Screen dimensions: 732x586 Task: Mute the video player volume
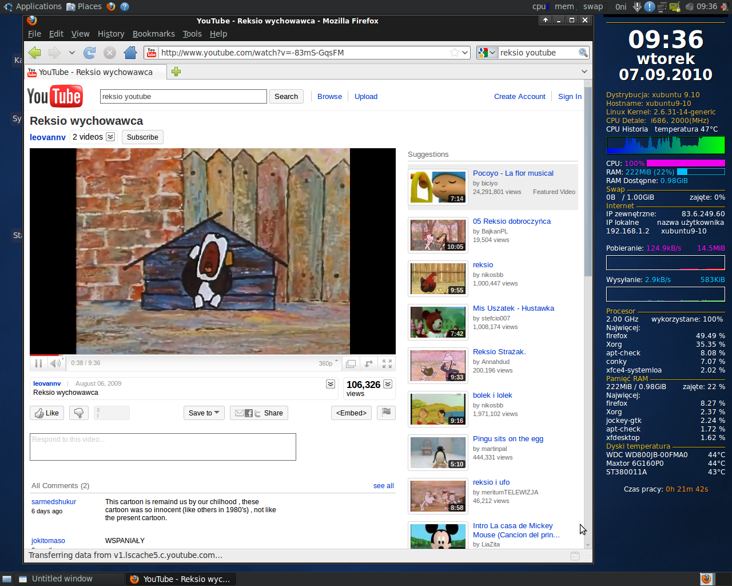(55, 363)
